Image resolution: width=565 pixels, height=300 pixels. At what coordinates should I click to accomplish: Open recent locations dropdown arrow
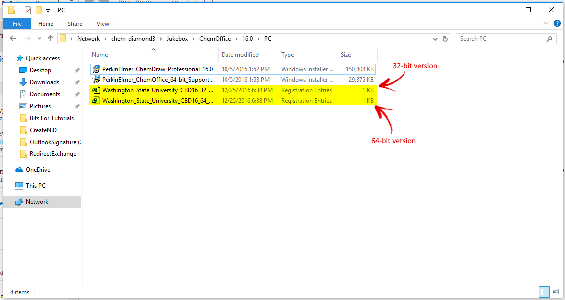(39, 39)
